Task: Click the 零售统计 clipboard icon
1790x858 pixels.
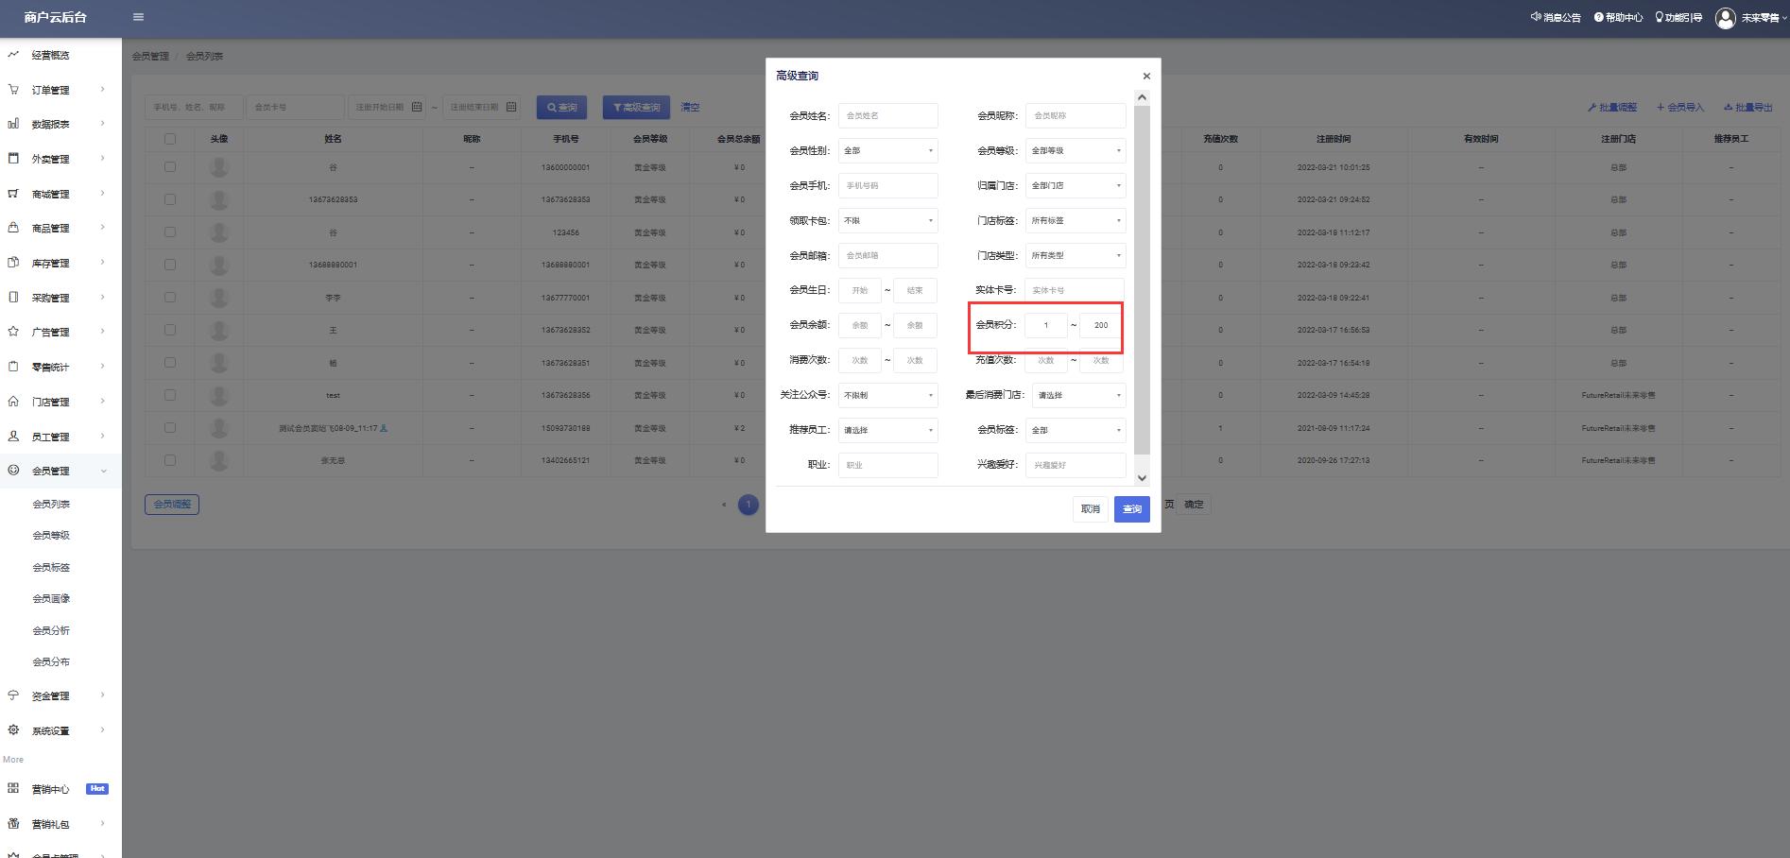Action: pyautogui.click(x=13, y=367)
